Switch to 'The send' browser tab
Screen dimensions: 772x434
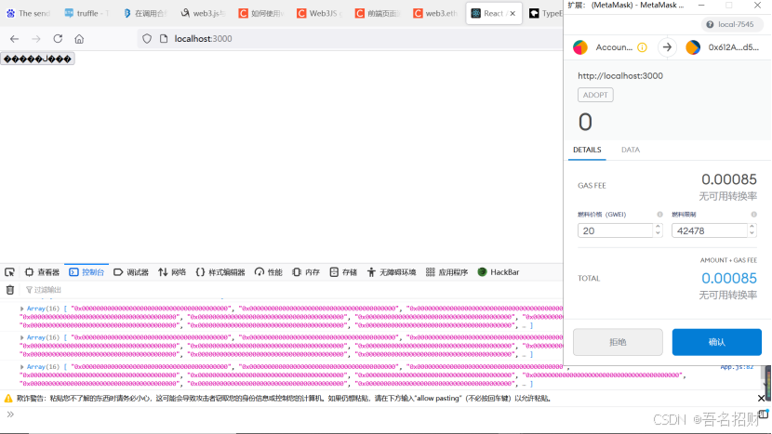tap(29, 13)
